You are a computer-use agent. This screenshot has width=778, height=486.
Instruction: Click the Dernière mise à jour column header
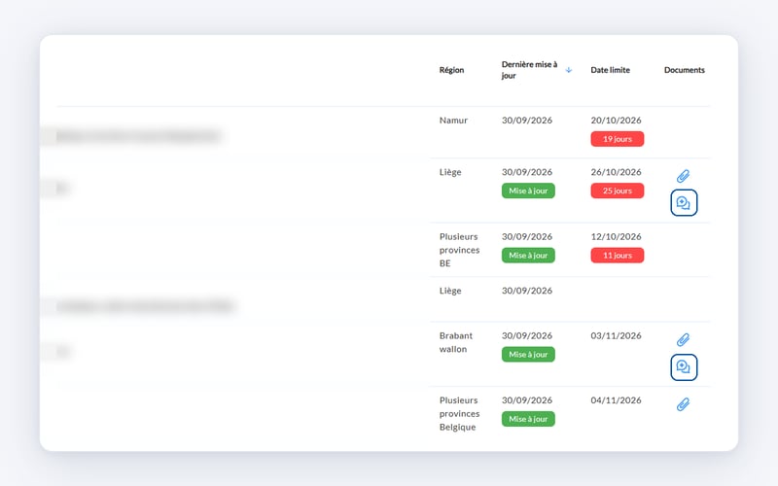[529, 70]
